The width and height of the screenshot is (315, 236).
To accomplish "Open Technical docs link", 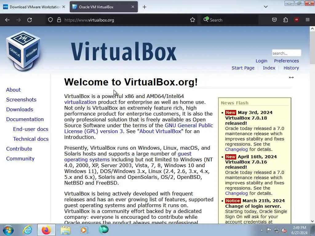I will click(30, 139).
